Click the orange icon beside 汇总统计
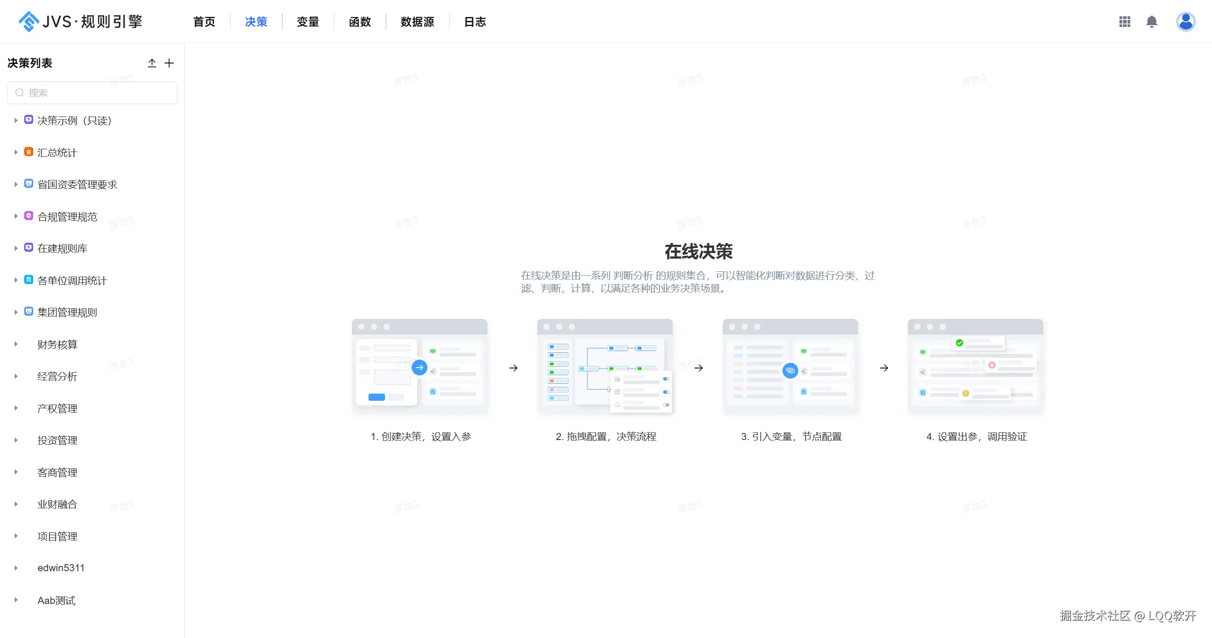 tap(28, 152)
